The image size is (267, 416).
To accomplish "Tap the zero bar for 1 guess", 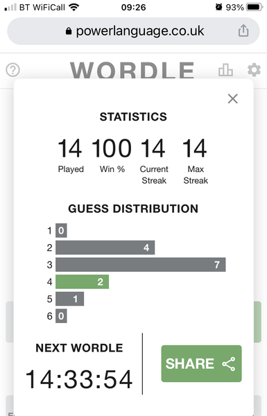I will pos(61,230).
